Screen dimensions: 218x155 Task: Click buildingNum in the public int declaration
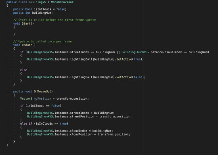pos(42,13)
